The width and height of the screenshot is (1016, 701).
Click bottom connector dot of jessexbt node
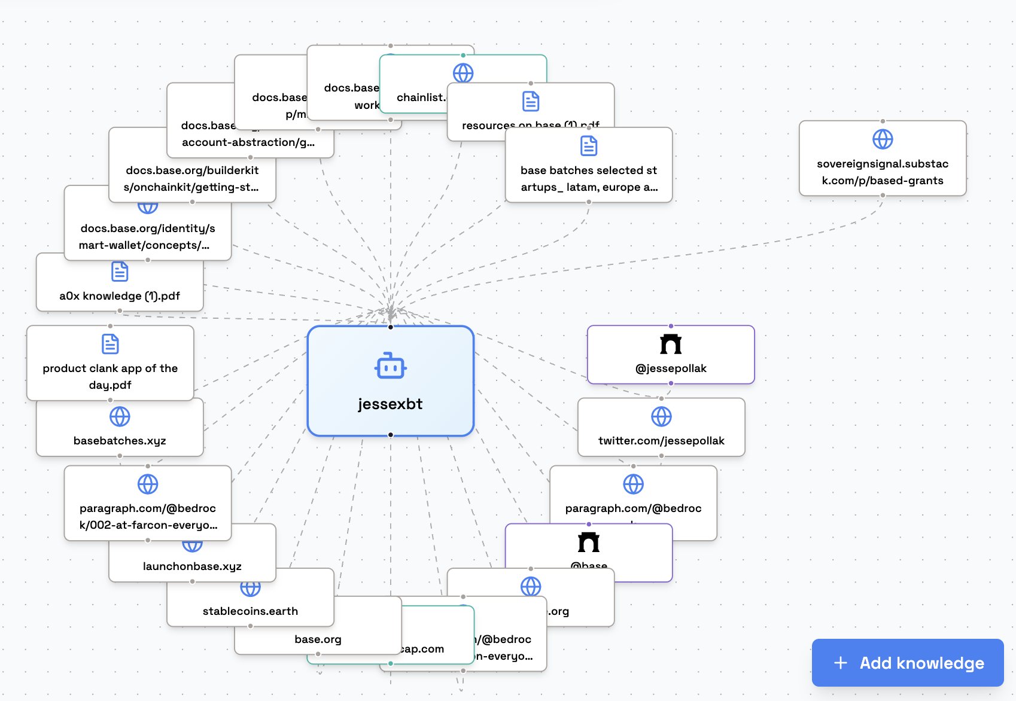click(x=390, y=435)
